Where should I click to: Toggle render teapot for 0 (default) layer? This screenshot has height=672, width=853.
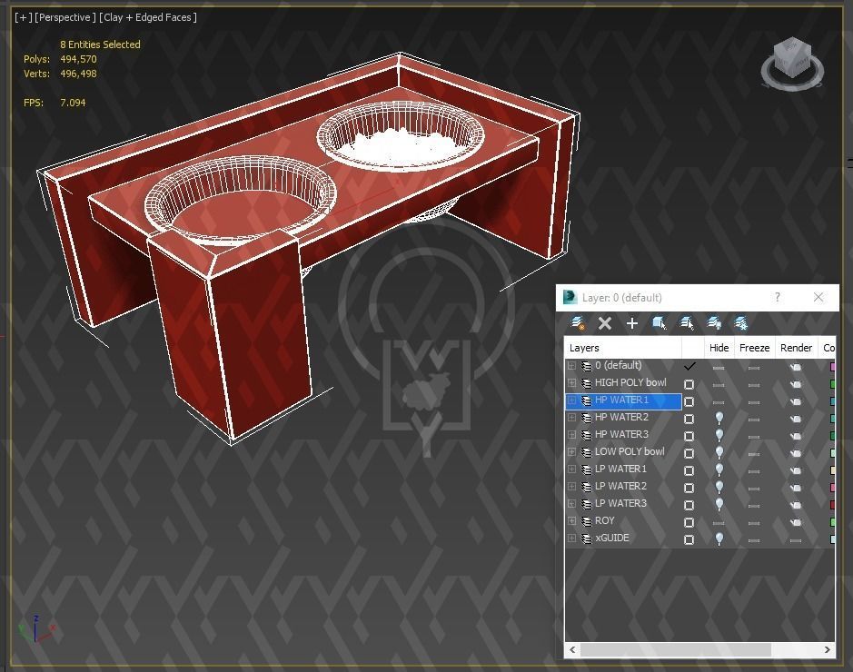coord(796,367)
